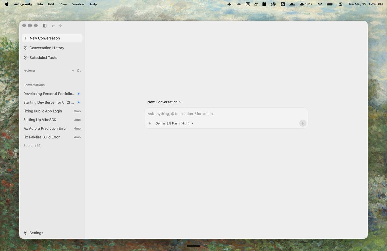Click blue unread dot on Starting Dev Server

pyautogui.click(x=78, y=102)
